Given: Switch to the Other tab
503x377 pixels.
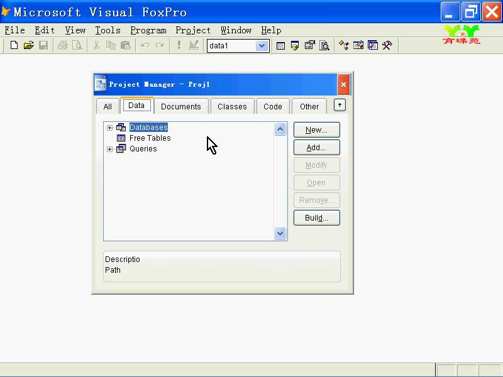Looking at the screenshot, I should (x=309, y=106).
